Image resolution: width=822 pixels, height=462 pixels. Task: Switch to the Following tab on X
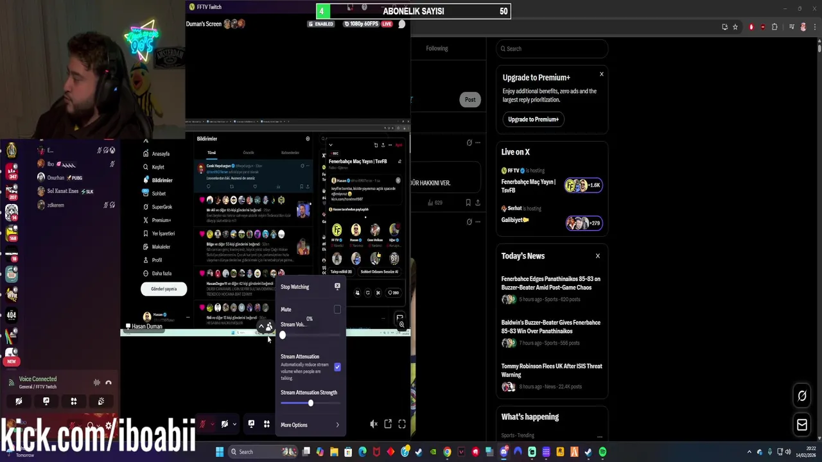click(437, 48)
